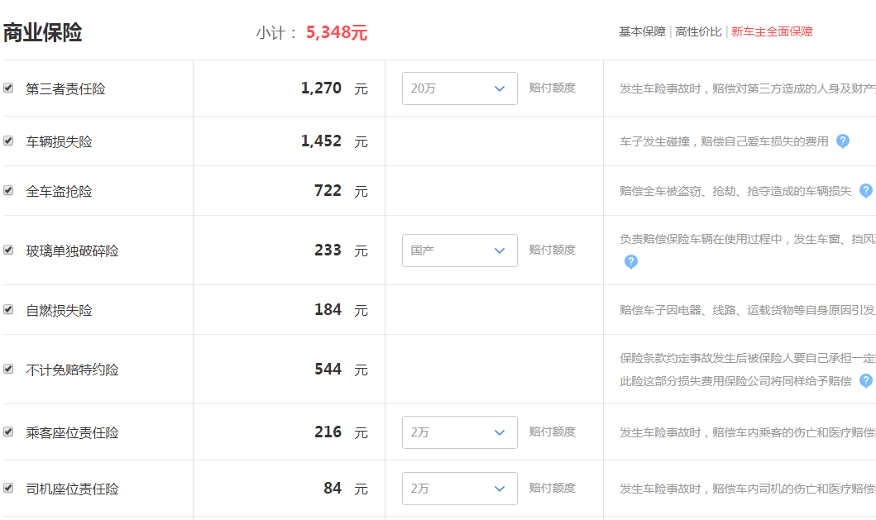876x520 pixels.
Task: Expand 2万 dropdown for 司机座位责任险
Action: point(459,489)
